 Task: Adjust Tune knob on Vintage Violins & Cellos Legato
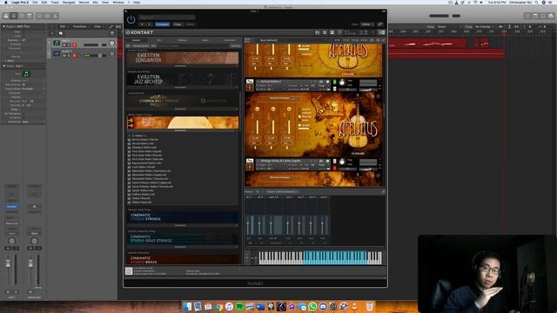coord(342,163)
